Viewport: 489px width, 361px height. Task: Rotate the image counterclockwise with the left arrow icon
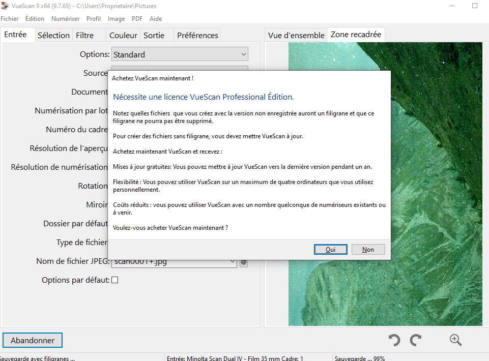click(x=394, y=340)
